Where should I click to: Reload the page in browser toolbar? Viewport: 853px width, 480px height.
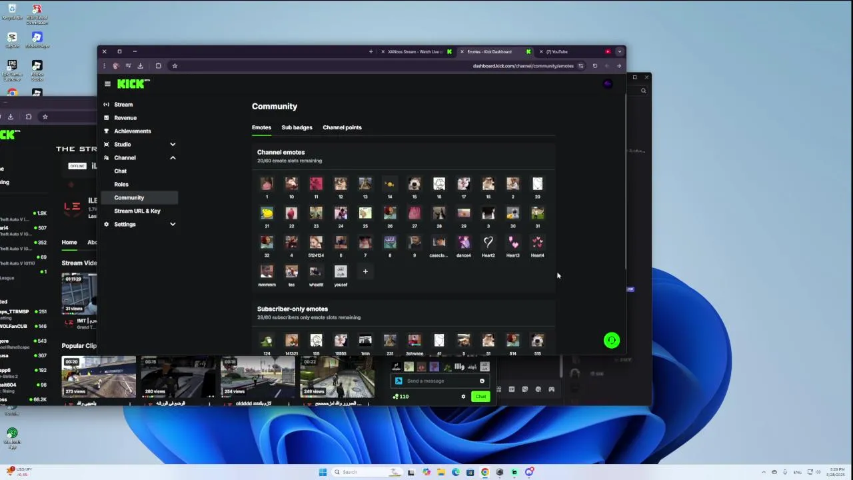[x=595, y=66]
